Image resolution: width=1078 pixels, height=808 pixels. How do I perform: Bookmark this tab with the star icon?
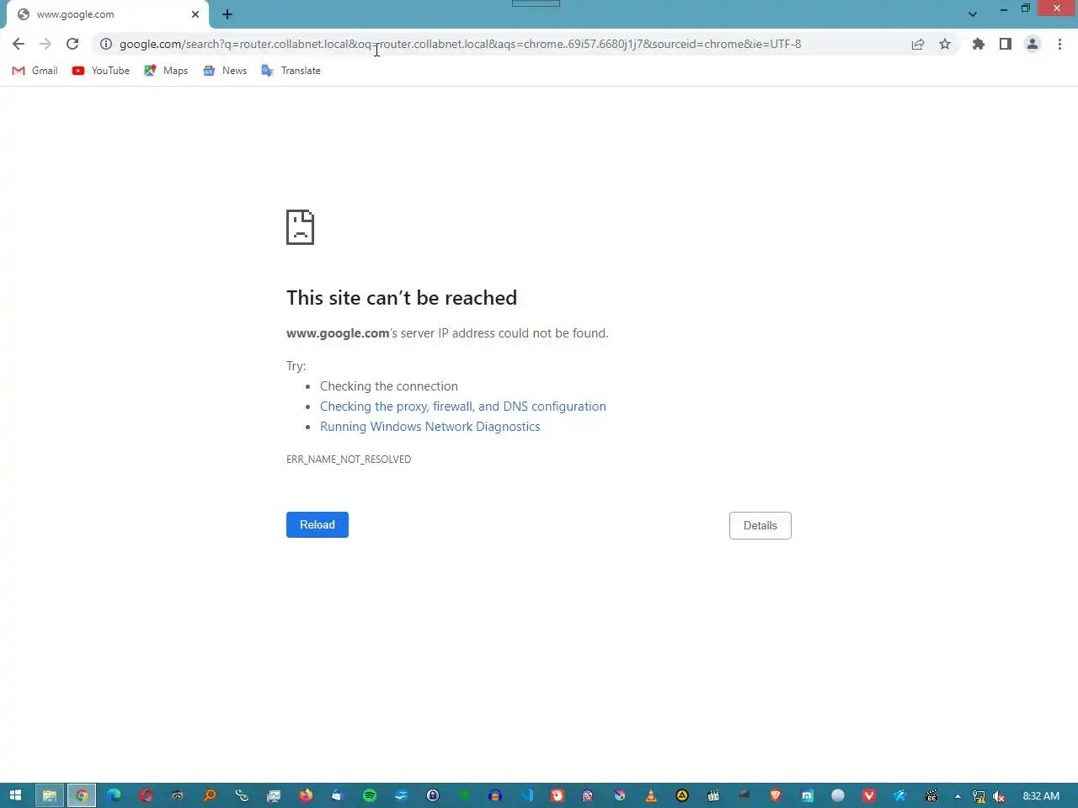pyautogui.click(x=945, y=44)
